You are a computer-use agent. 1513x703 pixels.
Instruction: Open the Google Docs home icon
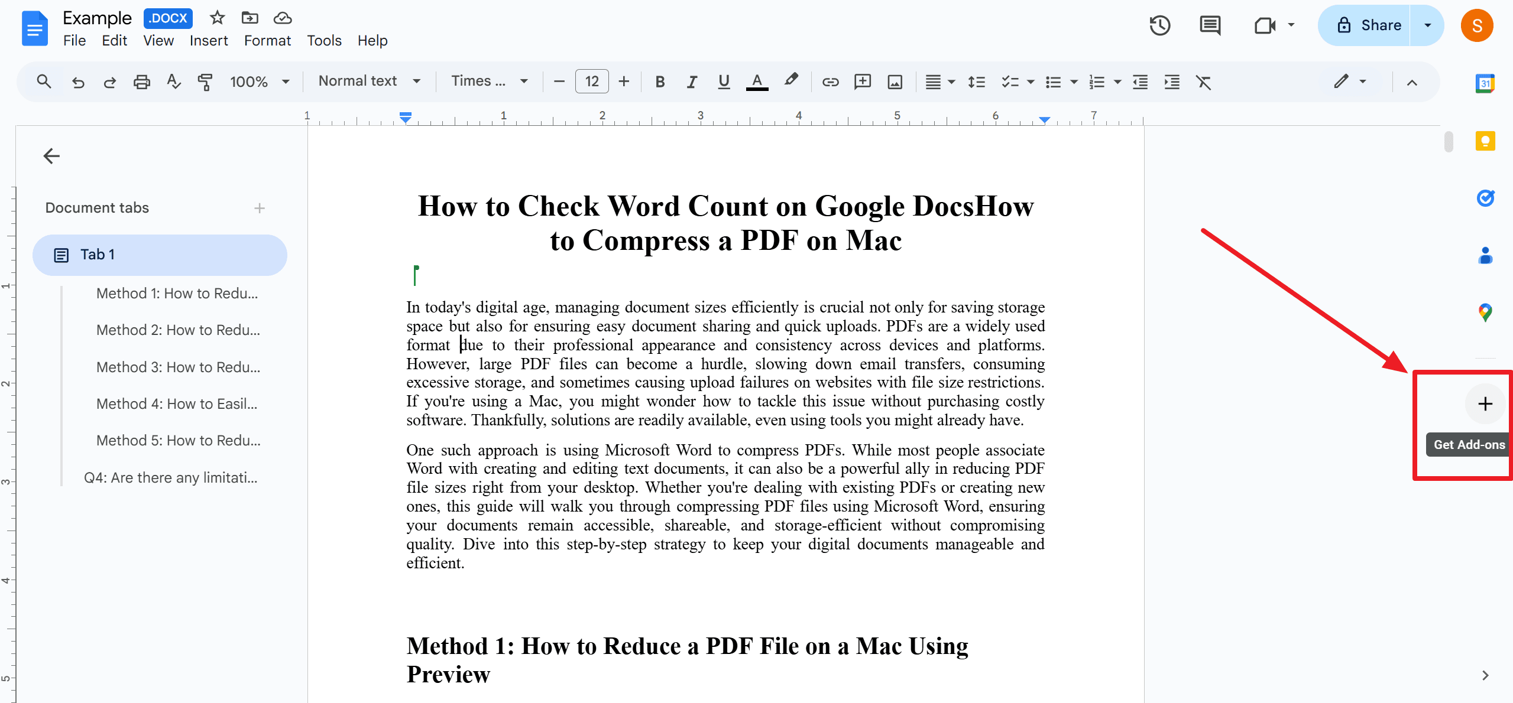34,28
